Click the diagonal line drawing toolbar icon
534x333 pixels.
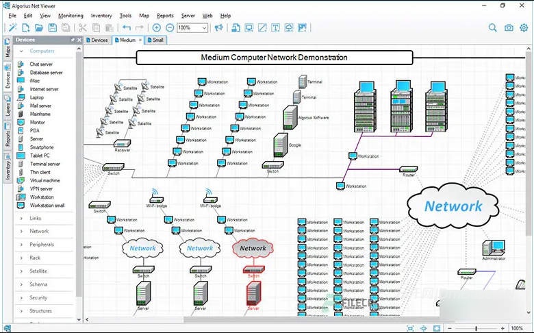262,27
